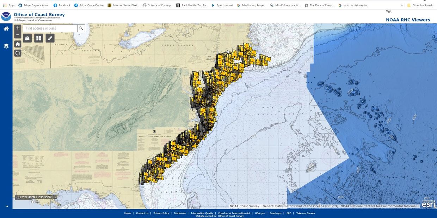Open the add chart bookmark tool
437x218 pixels.
[27, 38]
